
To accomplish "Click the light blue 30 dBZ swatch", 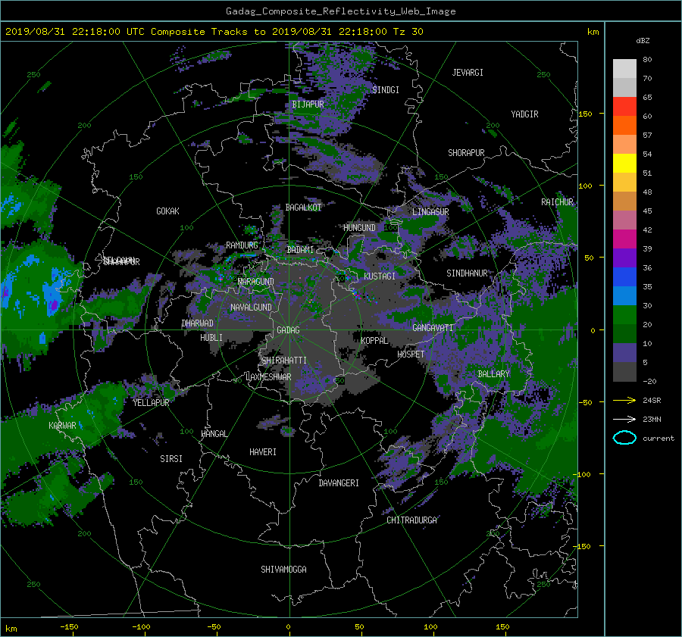I will pos(624,296).
